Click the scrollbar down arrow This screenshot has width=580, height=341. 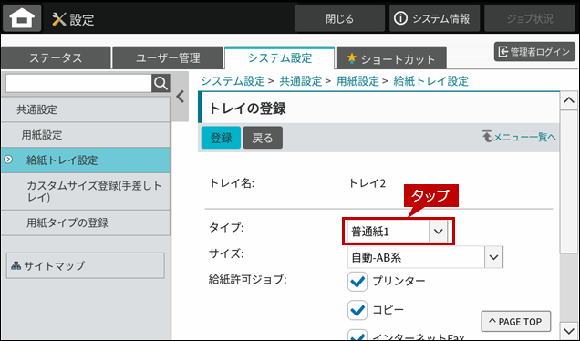(568, 330)
